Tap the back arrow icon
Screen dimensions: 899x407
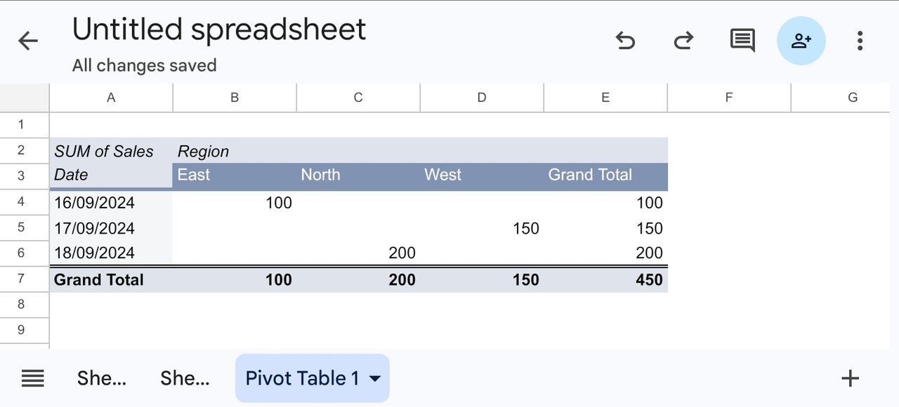coord(28,41)
